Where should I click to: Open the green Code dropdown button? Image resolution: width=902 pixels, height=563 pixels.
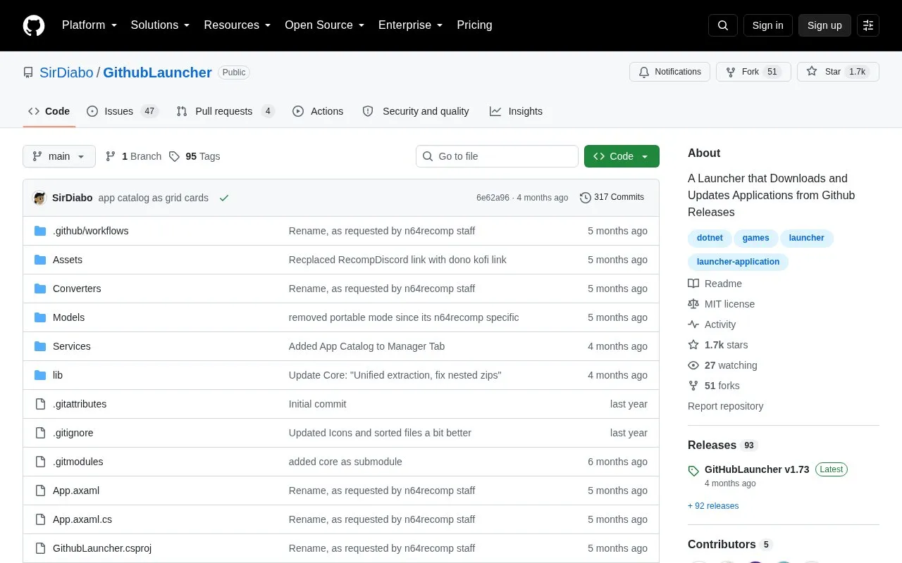[x=622, y=156]
